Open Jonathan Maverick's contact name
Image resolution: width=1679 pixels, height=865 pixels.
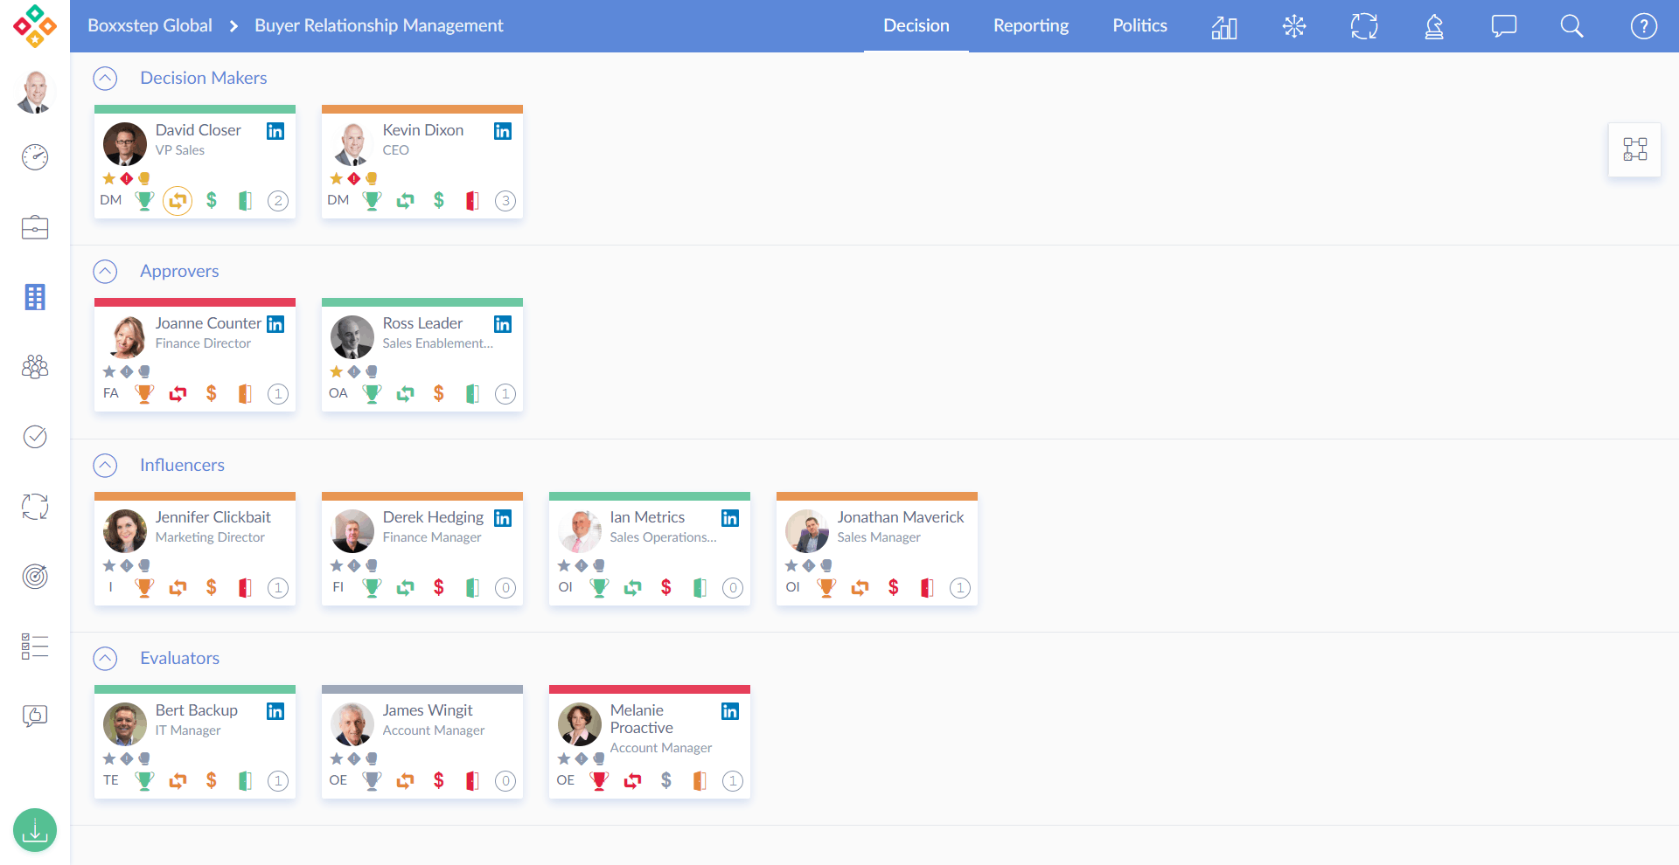[x=900, y=517]
